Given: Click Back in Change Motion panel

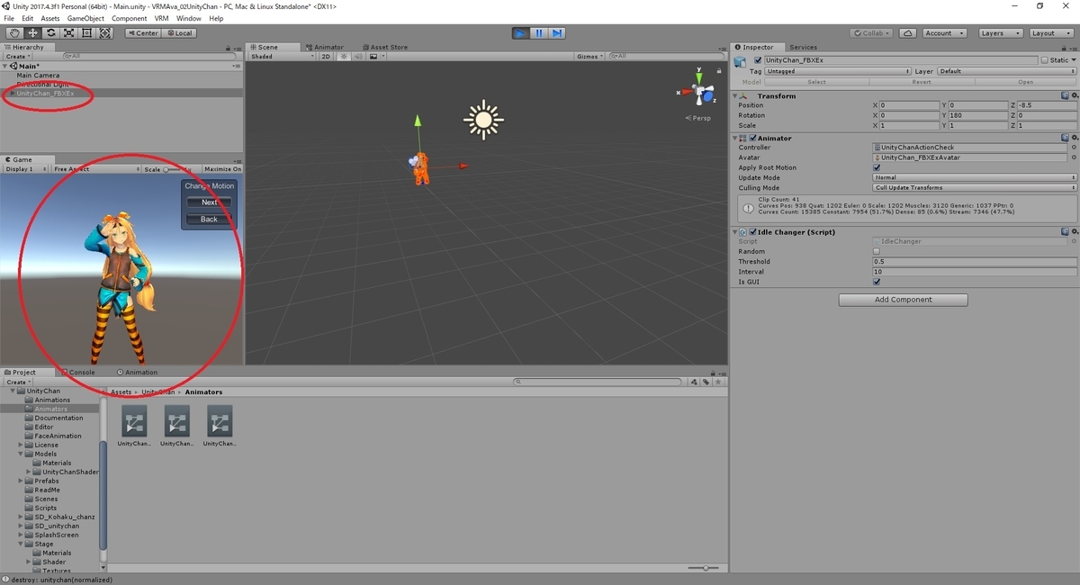Looking at the screenshot, I should [210, 219].
